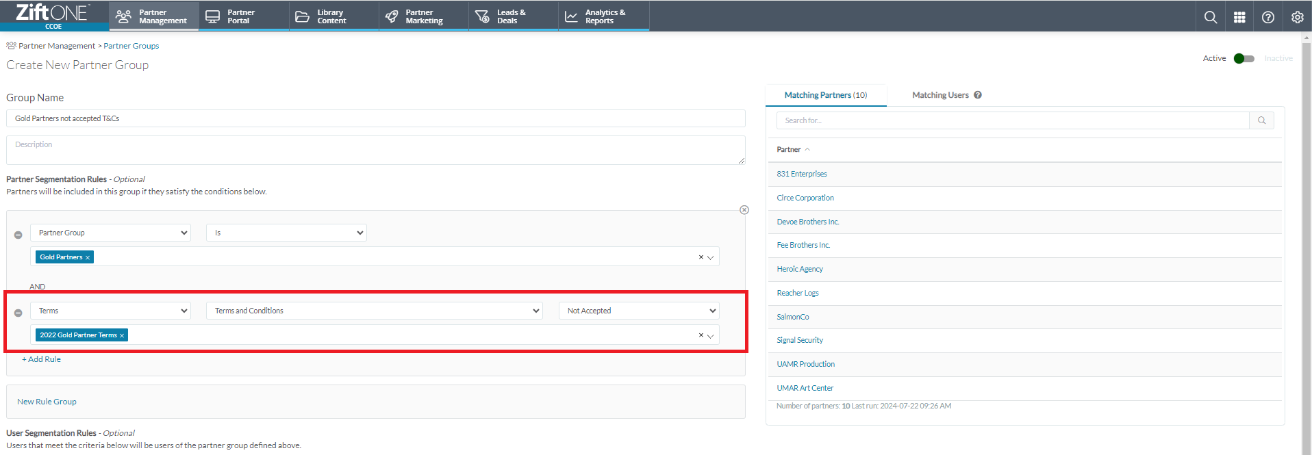Click the New Rule Group link
The image size is (1312, 455).
pos(47,402)
